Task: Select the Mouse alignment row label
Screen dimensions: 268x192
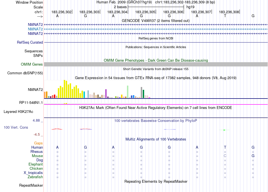Action: (x=38, y=156)
